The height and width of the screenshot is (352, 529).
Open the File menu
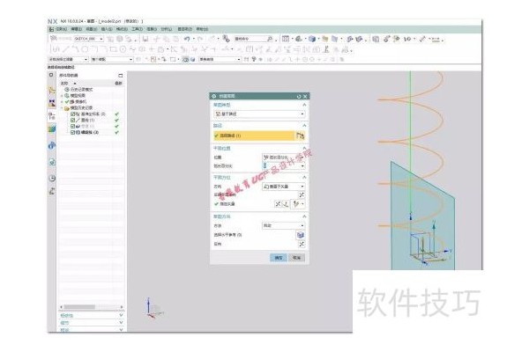pyautogui.click(x=61, y=29)
